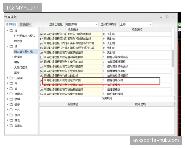Viewport: 185px width, 148px height.
Task: Click 规则描述 header in lower related-rules table
Action: pyautogui.click(x=73, y=104)
